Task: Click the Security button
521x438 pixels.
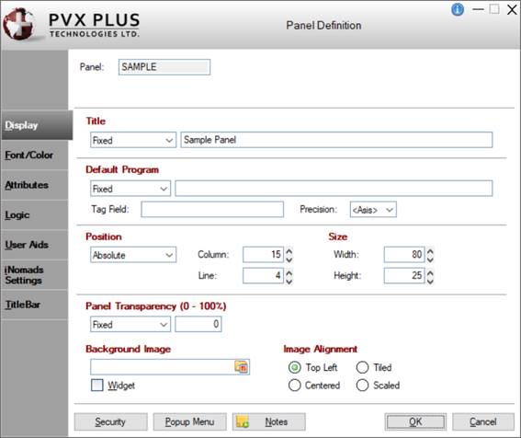Action: 110,421
